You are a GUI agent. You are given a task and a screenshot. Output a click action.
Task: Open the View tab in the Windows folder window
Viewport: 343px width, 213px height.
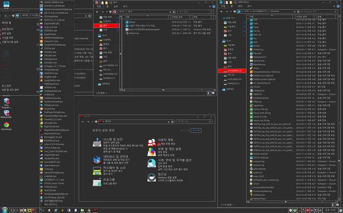coord(250,6)
